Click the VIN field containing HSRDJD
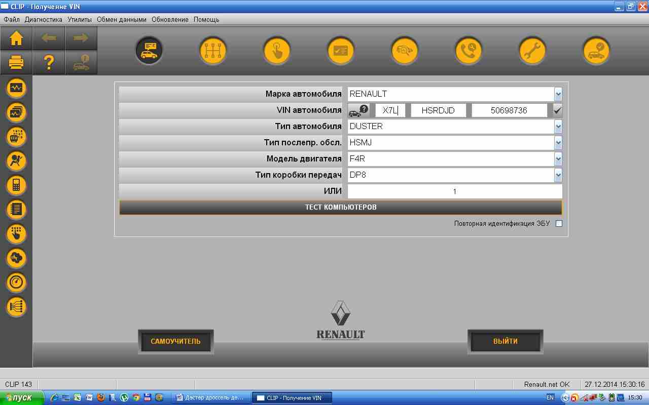This screenshot has width=649, height=405. click(x=438, y=110)
